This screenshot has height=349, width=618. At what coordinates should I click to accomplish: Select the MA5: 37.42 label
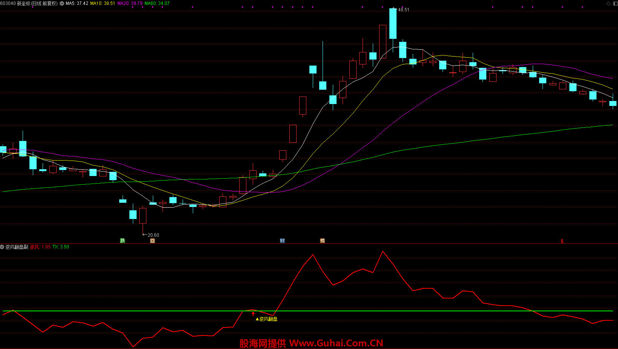[x=77, y=3]
